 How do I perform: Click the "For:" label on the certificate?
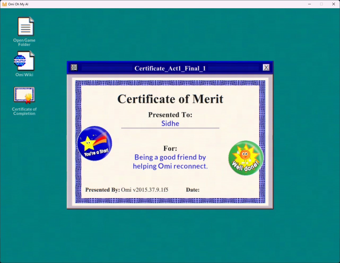[170, 148]
